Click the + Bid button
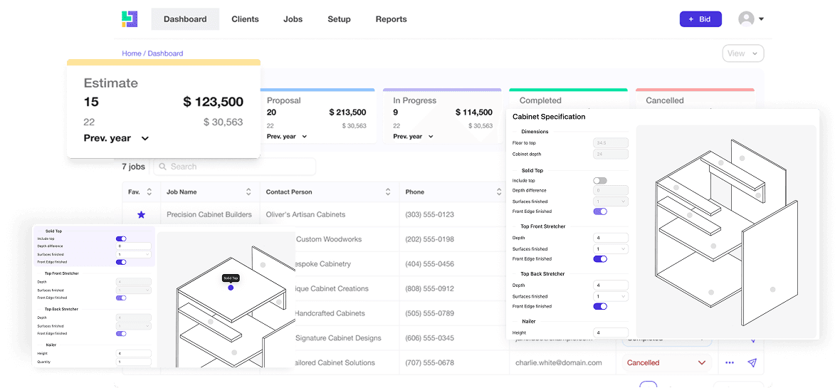The image size is (840, 388). pos(700,19)
